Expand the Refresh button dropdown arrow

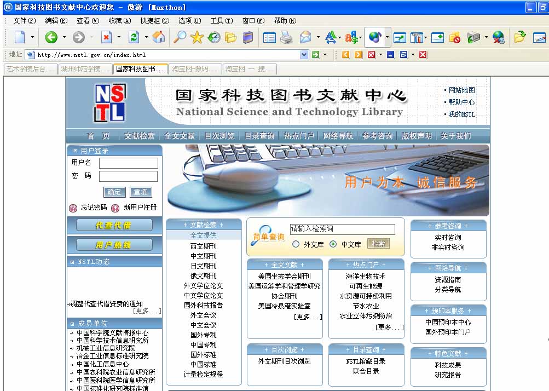146,37
